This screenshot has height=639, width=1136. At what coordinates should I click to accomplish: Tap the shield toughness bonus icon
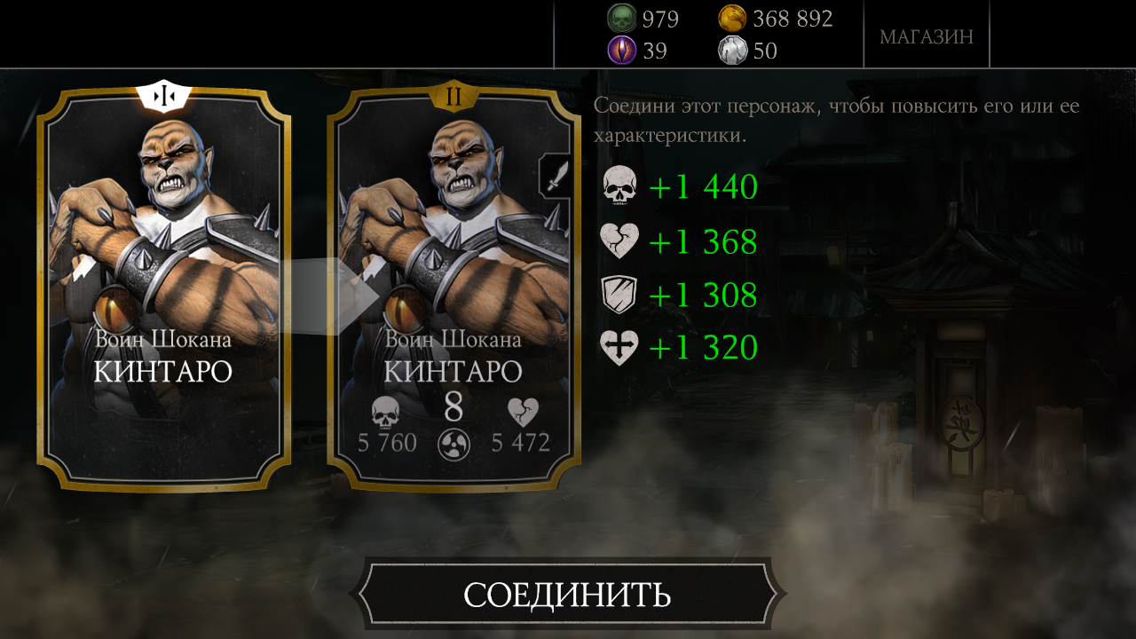coord(619,295)
